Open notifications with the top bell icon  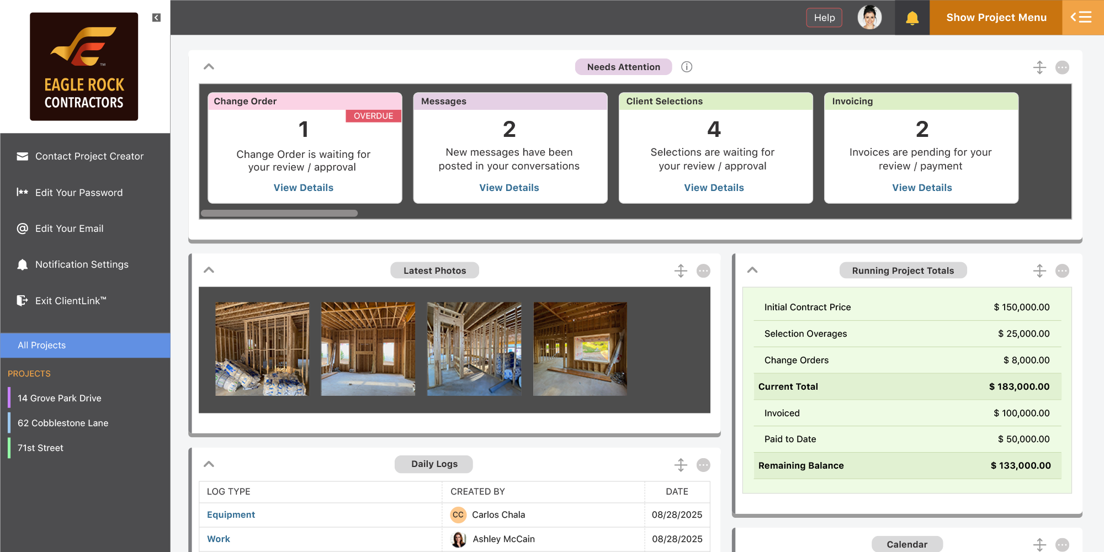[911, 17]
